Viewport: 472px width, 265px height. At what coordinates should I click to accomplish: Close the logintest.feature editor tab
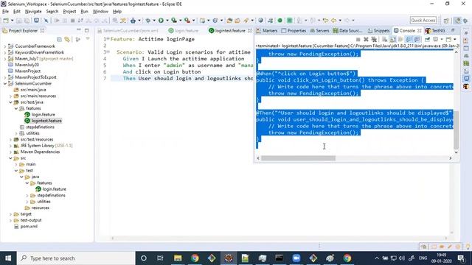249,31
